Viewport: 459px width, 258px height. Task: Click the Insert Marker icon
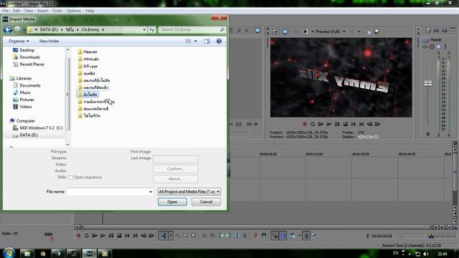coord(255,236)
